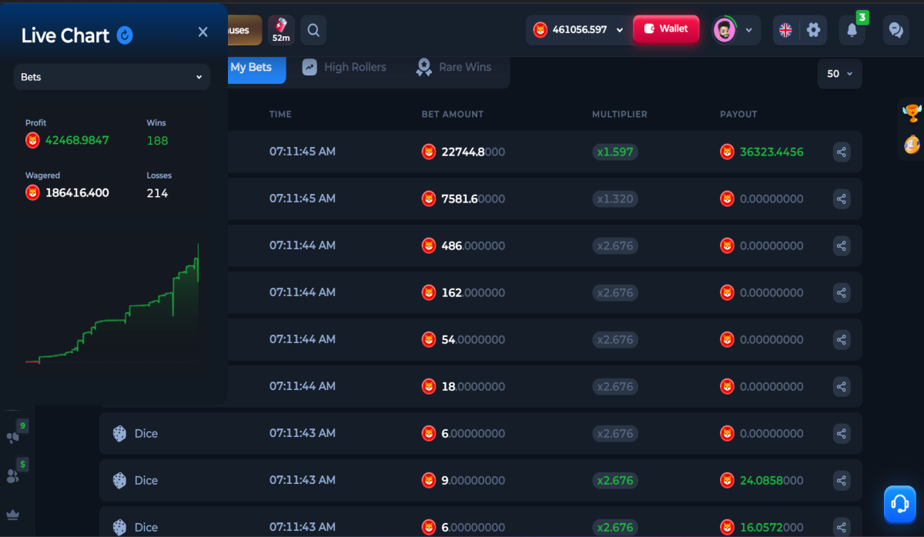Refresh the Live Chart stats
The image size is (924, 537).
125,35
